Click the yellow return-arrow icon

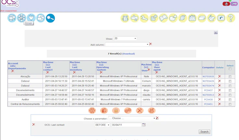(221, 18)
